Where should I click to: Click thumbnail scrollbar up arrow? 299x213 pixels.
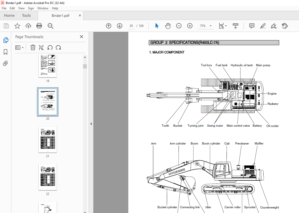pyautogui.click(x=85, y=57)
